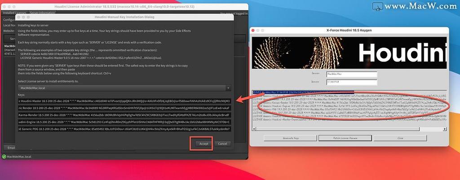The width and height of the screenshot is (460, 180).
Task: Click "Select License server to install entitlements to." text
Action: click(x=48, y=81)
